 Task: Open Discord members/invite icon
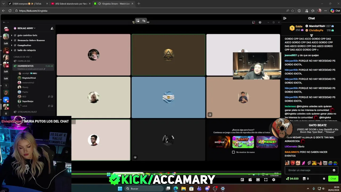click(52, 28)
